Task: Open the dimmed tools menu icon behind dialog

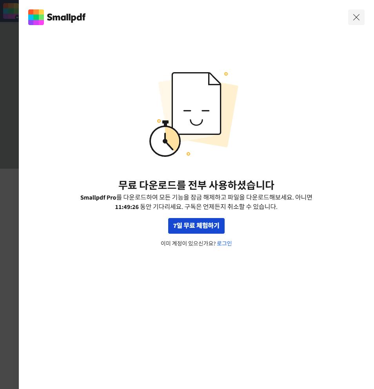Action: (x=11, y=11)
